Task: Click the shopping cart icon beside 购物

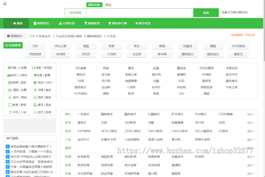Action: click(35, 83)
